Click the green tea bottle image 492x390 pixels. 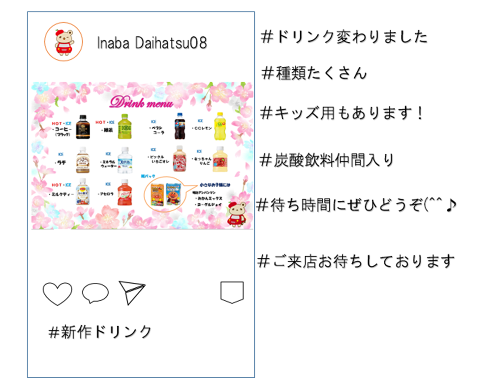point(124,127)
